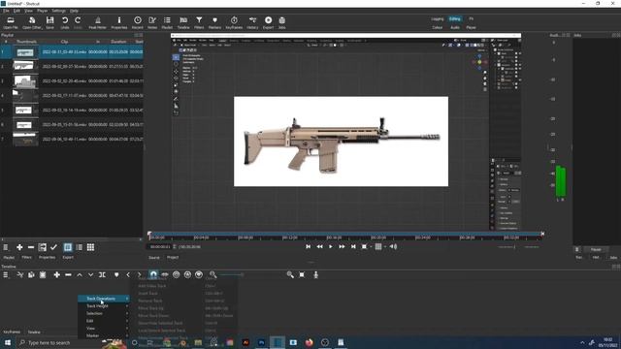Switch to the Project player tab
This screenshot has height=349, width=621.
[x=173, y=258]
